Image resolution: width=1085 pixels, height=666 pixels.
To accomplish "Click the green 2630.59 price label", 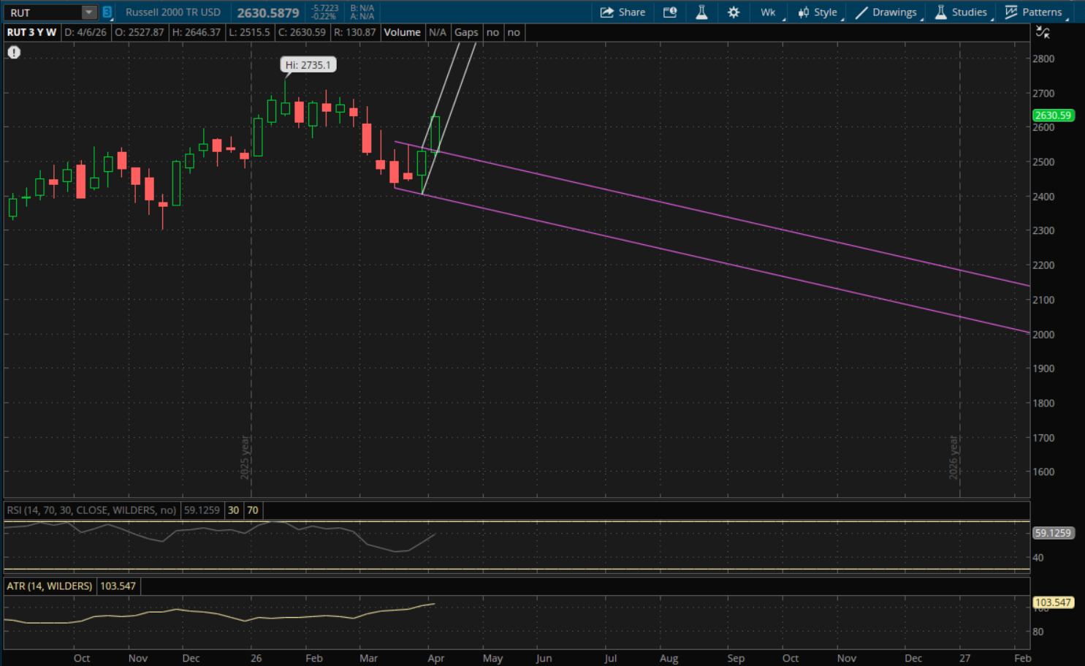I will click(x=1053, y=116).
